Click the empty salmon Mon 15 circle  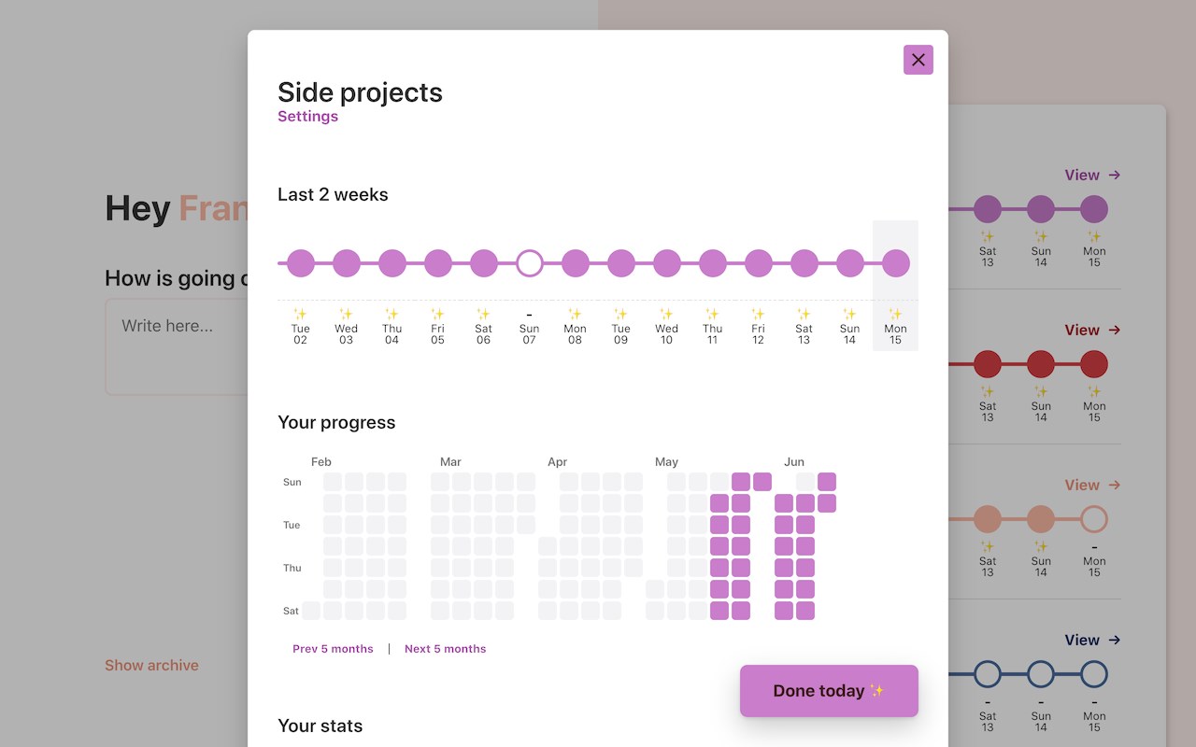click(1094, 519)
